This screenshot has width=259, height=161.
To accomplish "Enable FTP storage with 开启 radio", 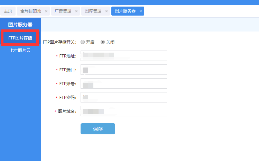I will [83, 42].
